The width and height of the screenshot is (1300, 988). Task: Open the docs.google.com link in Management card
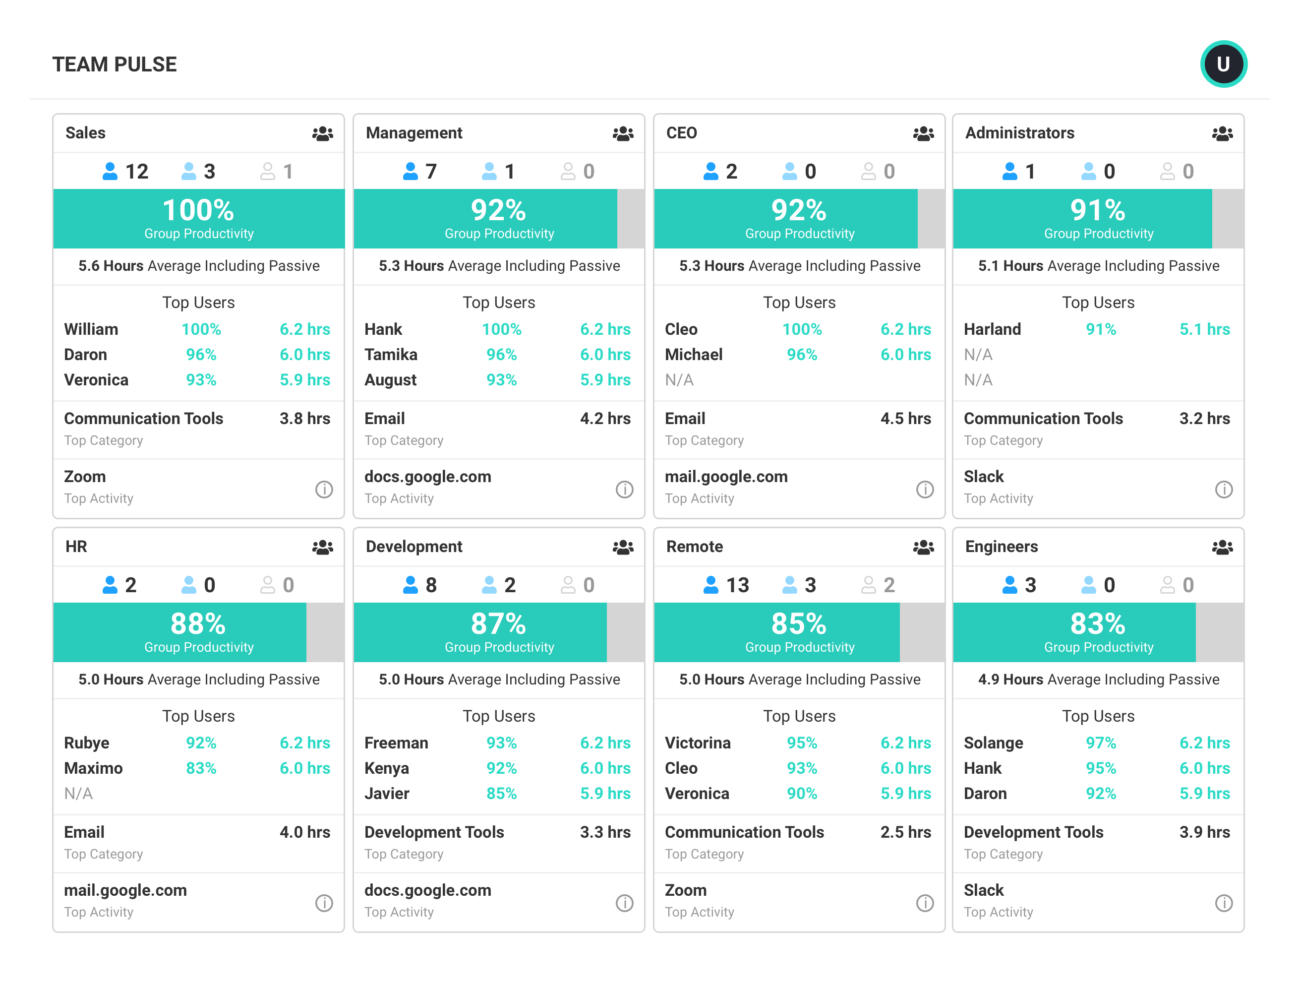click(427, 476)
